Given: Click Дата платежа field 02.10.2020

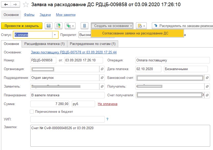Looking at the screenshot, I should (148, 69).
